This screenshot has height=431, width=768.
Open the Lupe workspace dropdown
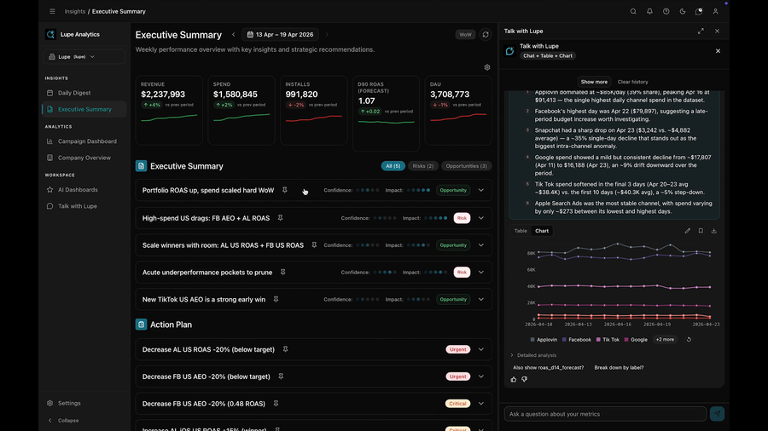pyautogui.click(x=84, y=57)
